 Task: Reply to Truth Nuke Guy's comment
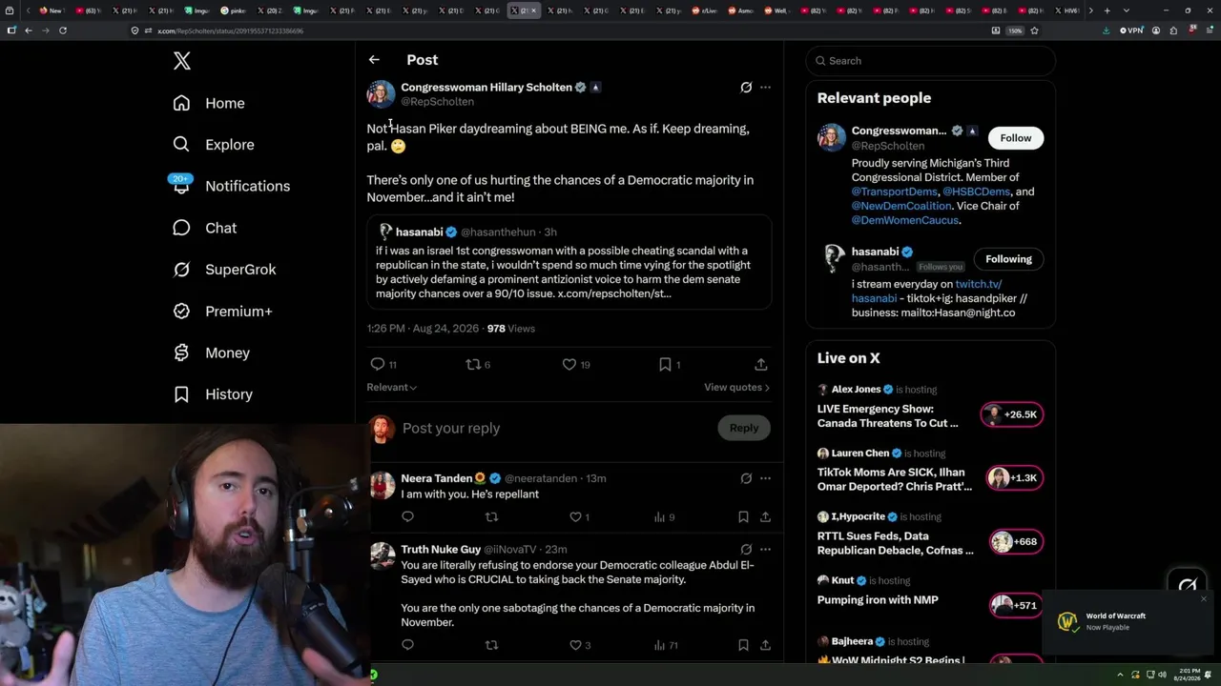(x=407, y=645)
